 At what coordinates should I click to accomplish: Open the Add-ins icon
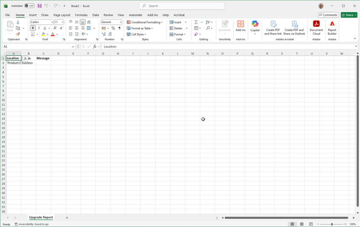coord(240,26)
